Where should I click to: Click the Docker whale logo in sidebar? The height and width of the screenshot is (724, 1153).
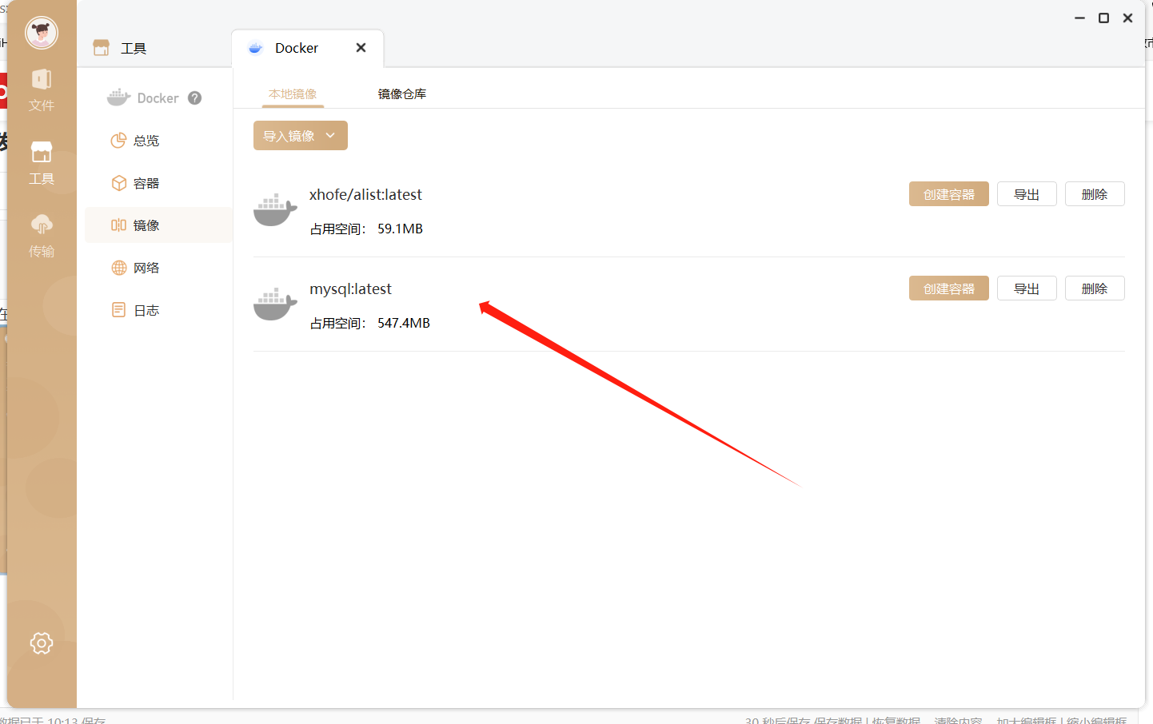click(118, 97)
